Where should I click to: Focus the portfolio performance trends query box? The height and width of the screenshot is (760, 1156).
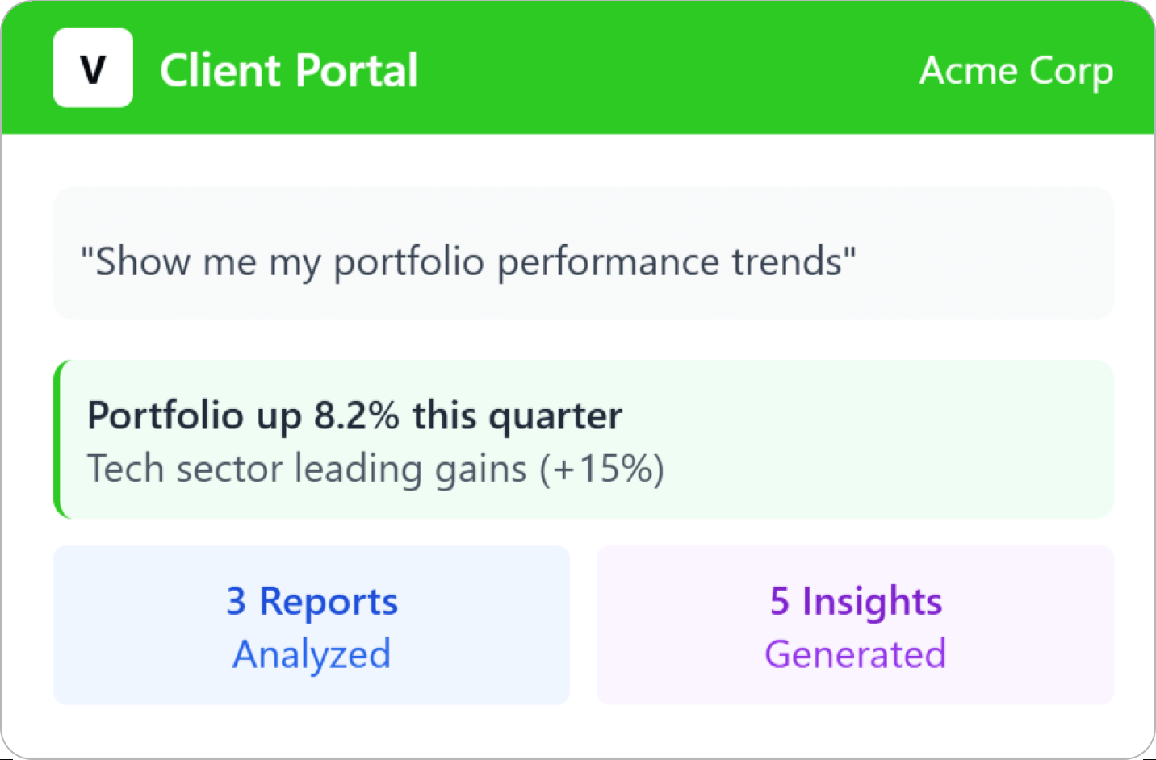point(583,253)
